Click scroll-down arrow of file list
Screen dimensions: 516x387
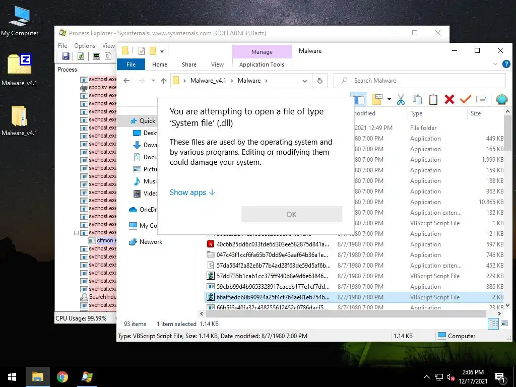(507, 305)
